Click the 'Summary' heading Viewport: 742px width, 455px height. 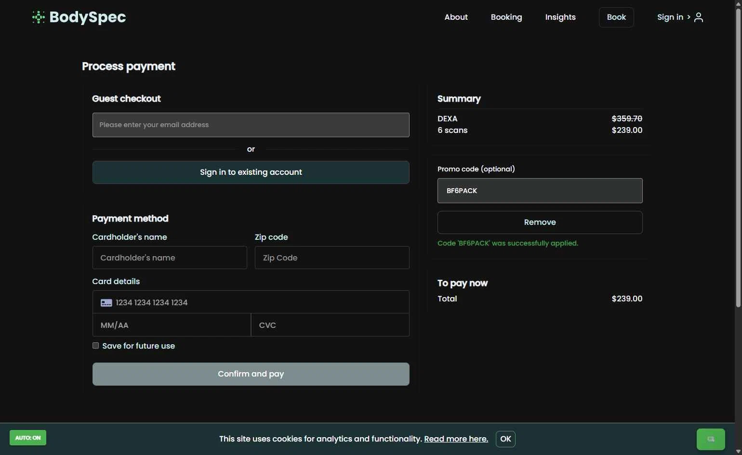click(459, 99)
